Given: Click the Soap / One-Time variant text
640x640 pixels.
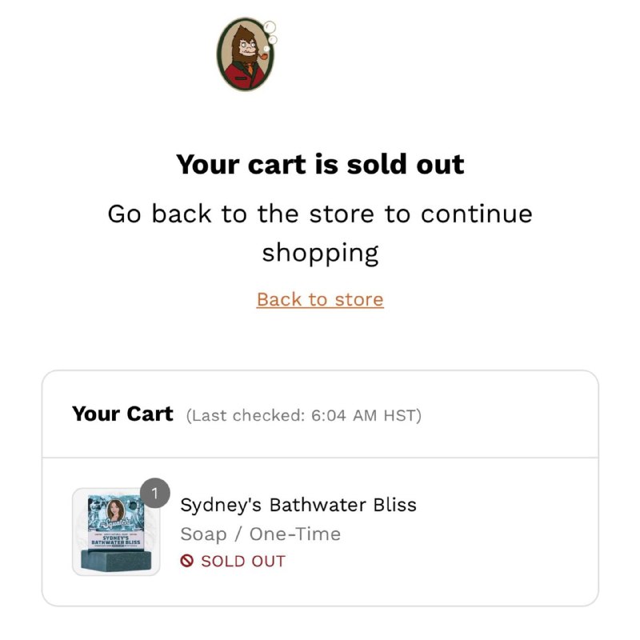Looking at the screenshot, I should coord(261,534).
